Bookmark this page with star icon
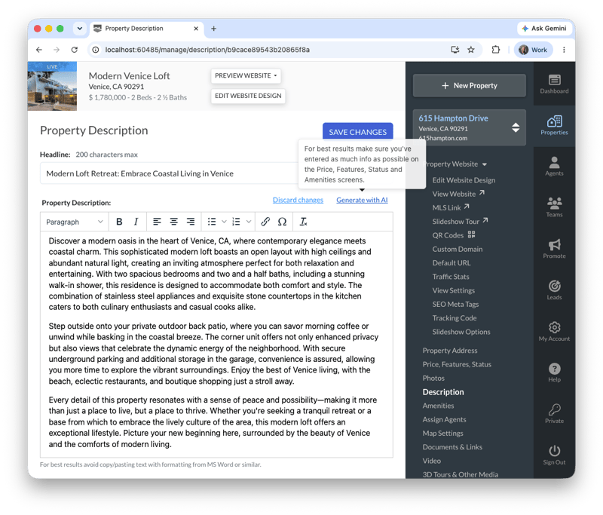Viewport: 603px width, 515px height. pyautogui.click(x=470, y=50)
